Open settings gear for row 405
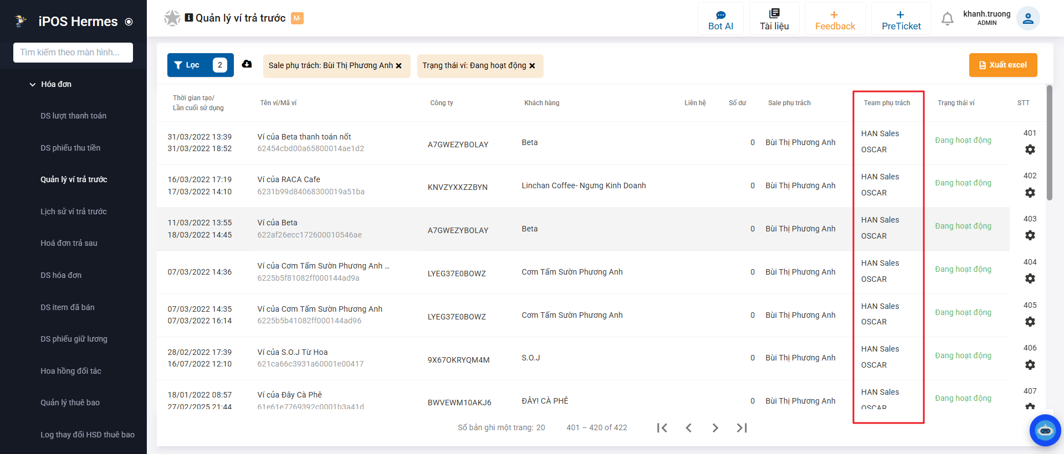This screenshot has height=454, width=1064. pyautogui.click(x=1030, y=322)
